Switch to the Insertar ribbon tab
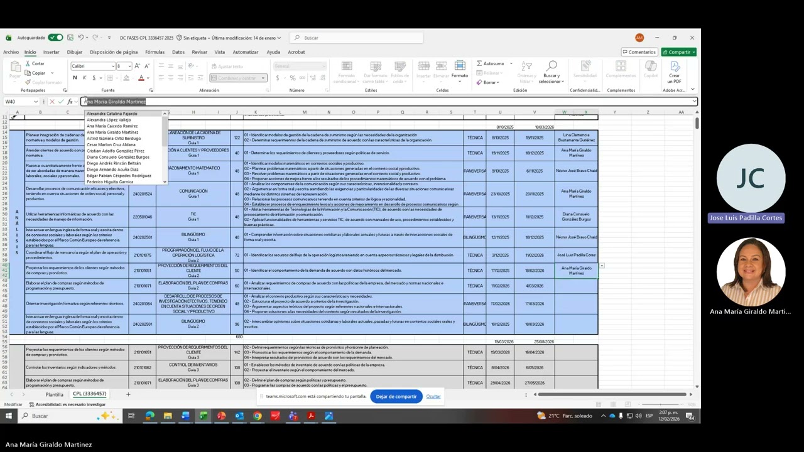804x452 pixels. [x=51, y=52]
